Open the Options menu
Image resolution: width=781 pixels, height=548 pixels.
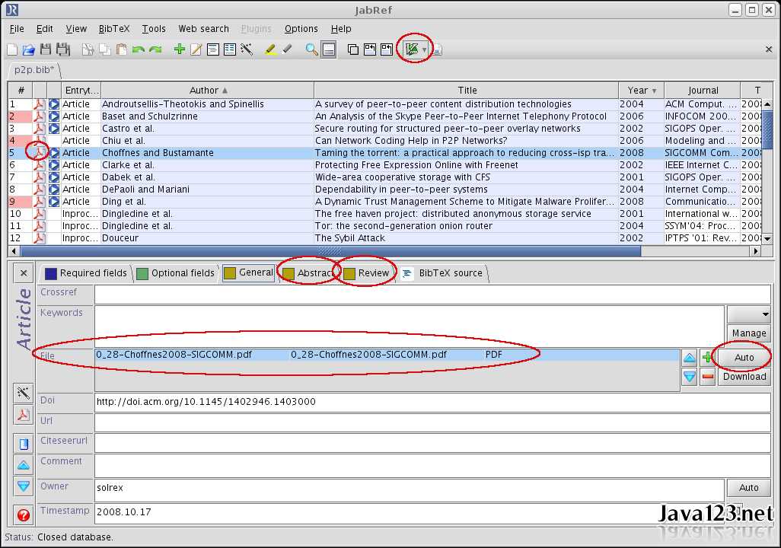click(x=301, y=29)
